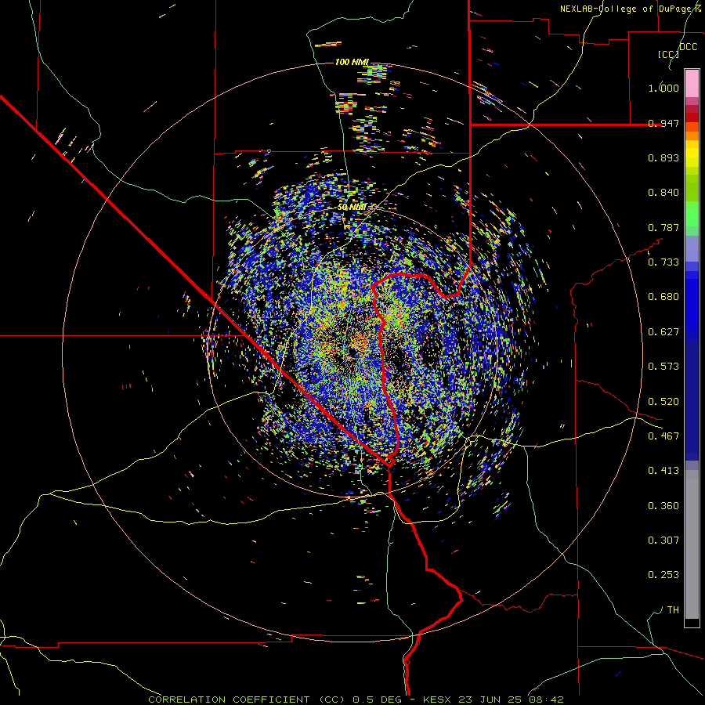The image size is (705, 705).
Task: Click the 0.893 legend value
Action: tap(663, 157)
